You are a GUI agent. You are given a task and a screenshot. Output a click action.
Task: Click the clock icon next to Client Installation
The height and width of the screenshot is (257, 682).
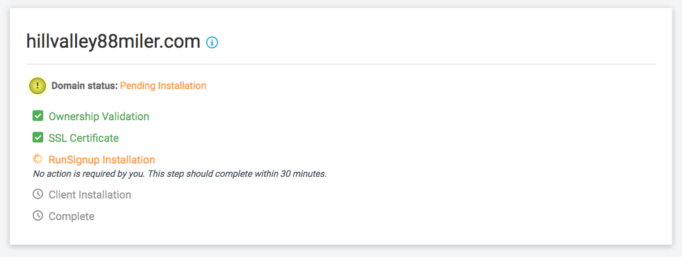tap(38, 194)
